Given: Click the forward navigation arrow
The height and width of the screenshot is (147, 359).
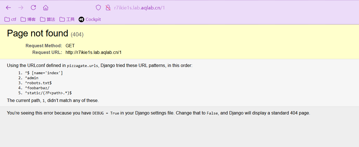Looking at the screenshot, I should coord(21,8).
